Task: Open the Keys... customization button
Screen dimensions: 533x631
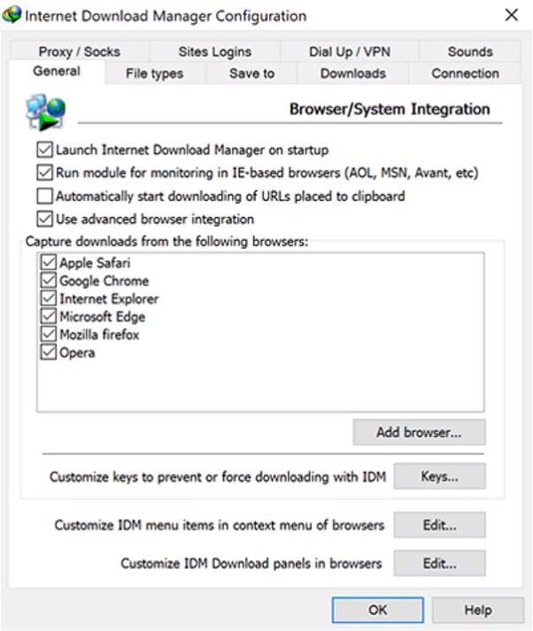Action: (x=440, y=477)
